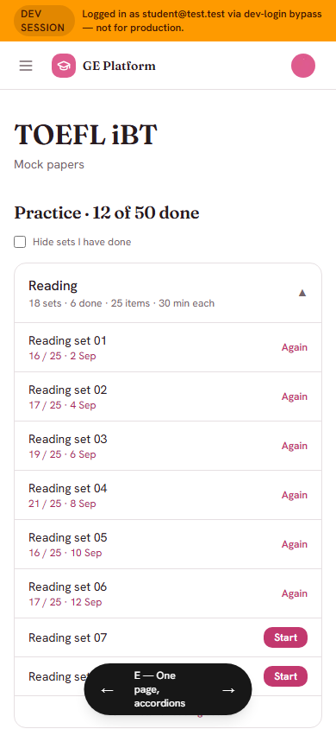Retake Reading set 01 via Again
This screenshot has width=336, height=729.
[295, 347]
